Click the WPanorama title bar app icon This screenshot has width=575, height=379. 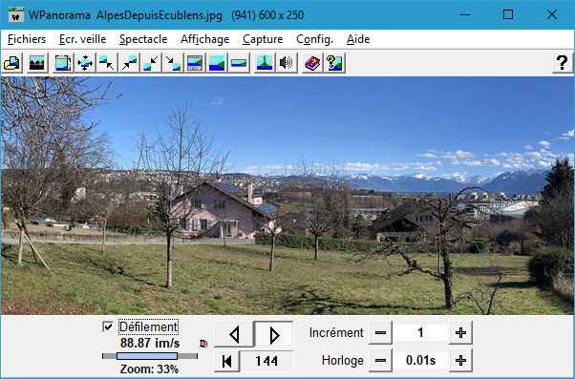coord(16,15)
